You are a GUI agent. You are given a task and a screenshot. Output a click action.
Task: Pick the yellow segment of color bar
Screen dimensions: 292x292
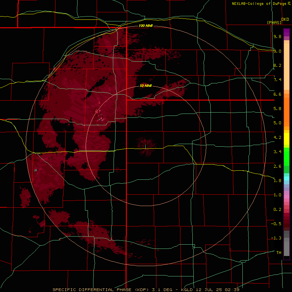click(286, 139)
